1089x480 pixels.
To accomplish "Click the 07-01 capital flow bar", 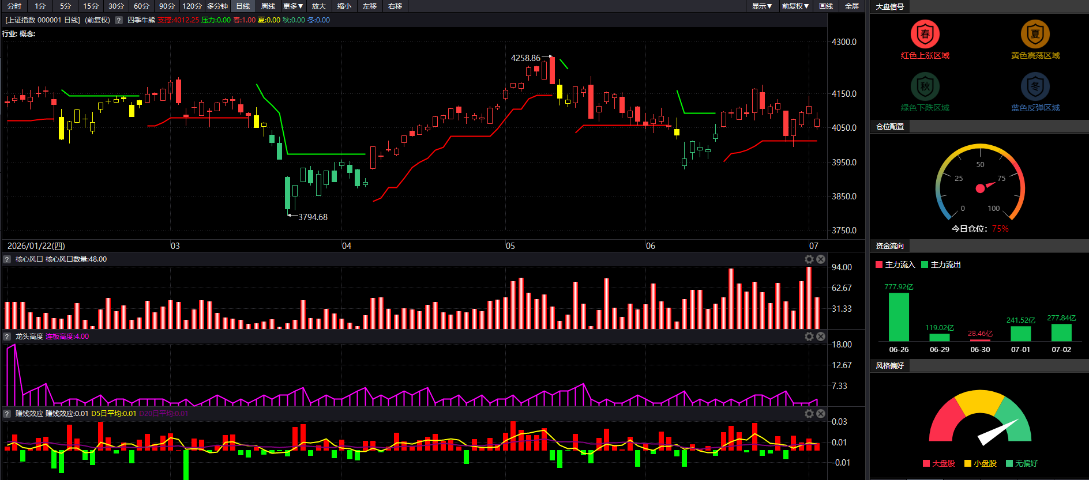I will point(1021,334).
